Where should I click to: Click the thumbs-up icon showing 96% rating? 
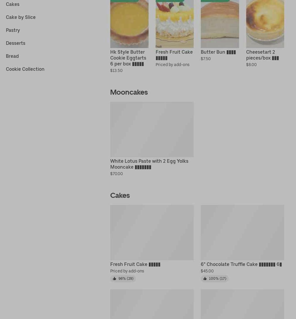(114, 279)
